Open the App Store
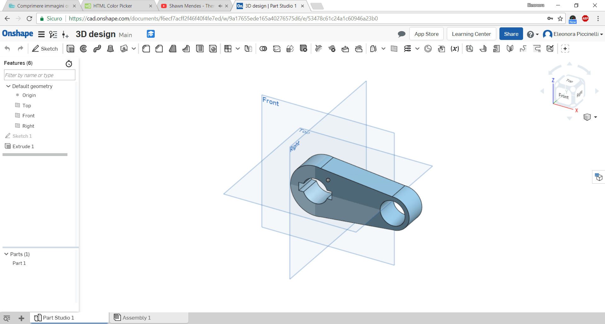605x324 pixels. click(x=426, y=34)
